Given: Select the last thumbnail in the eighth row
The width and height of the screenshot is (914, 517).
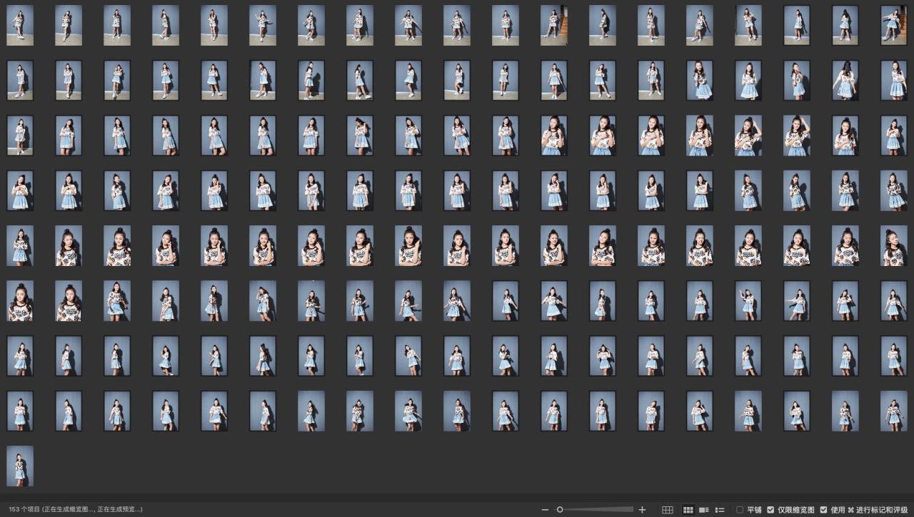Looking at the screenshot, I should 893,411.
